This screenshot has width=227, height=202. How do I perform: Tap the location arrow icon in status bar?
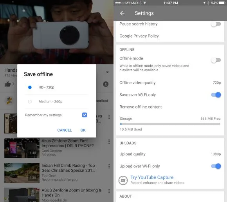(x=204, y=3)
